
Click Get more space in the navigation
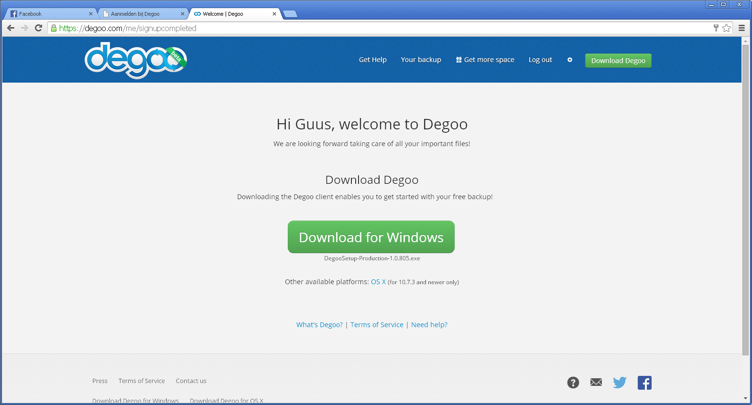pyautogui.click(x=485, y=60)
